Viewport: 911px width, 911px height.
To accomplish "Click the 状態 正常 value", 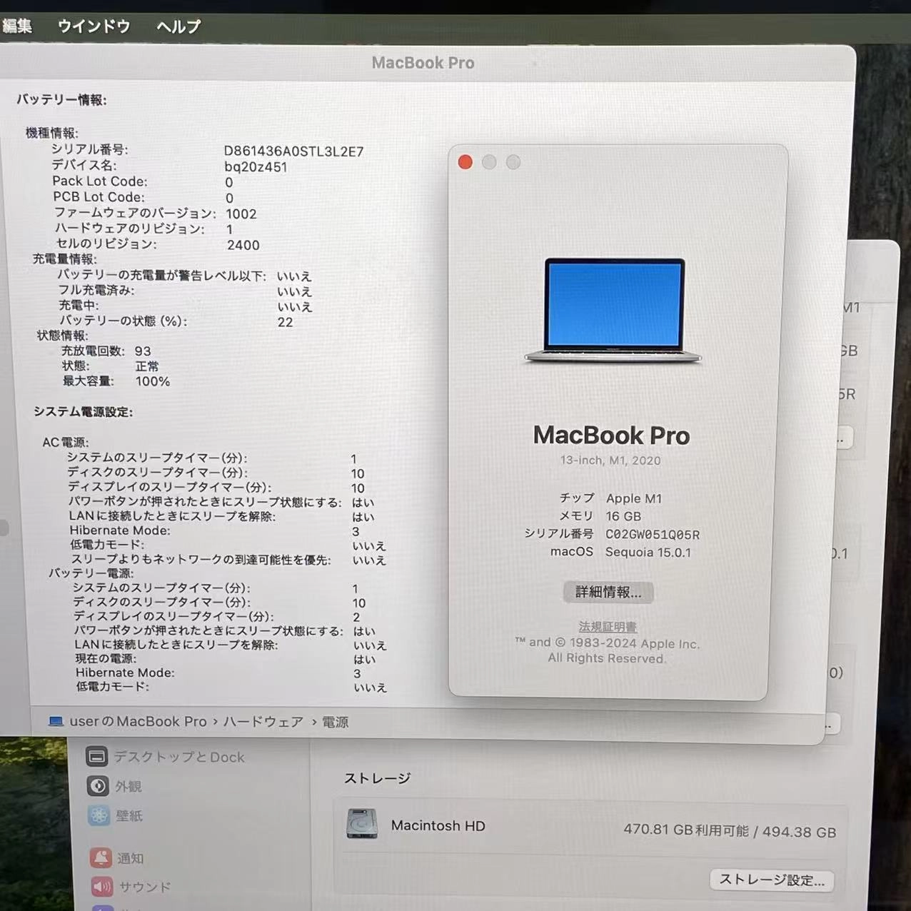I will pos(147,366).
